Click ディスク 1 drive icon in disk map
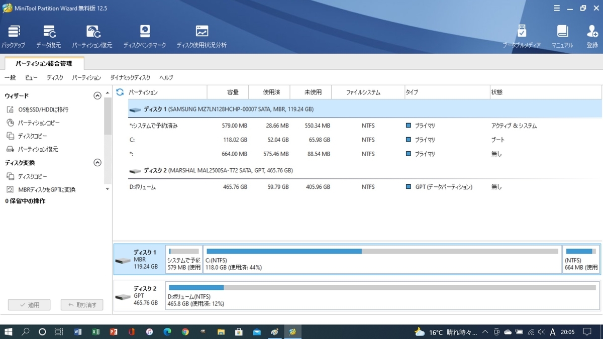Image resolution: width=603 pixels, height=339 pixels. pyautogui.click(x=123, y=261)
